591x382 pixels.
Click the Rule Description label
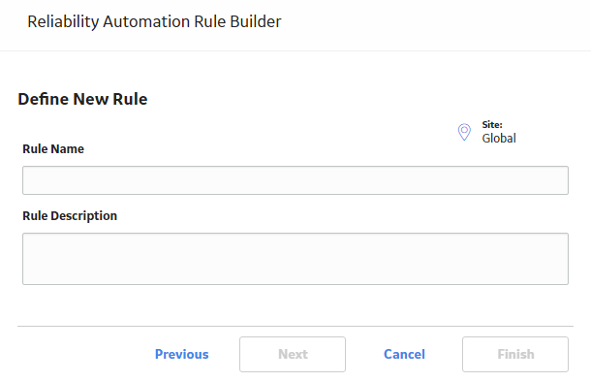tap(70, 215)
